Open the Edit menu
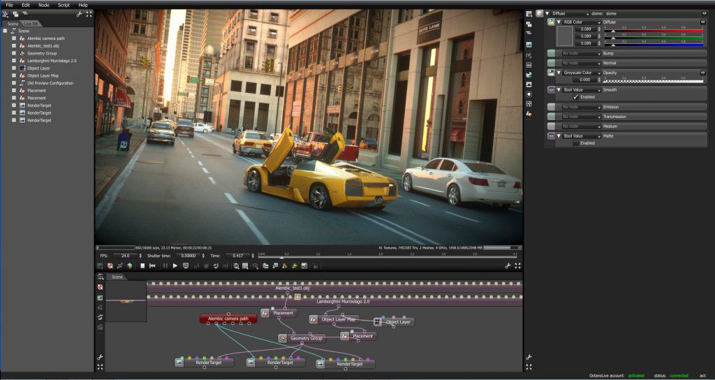The width and height of the screenshot is (715, 380). coord(26,5)
